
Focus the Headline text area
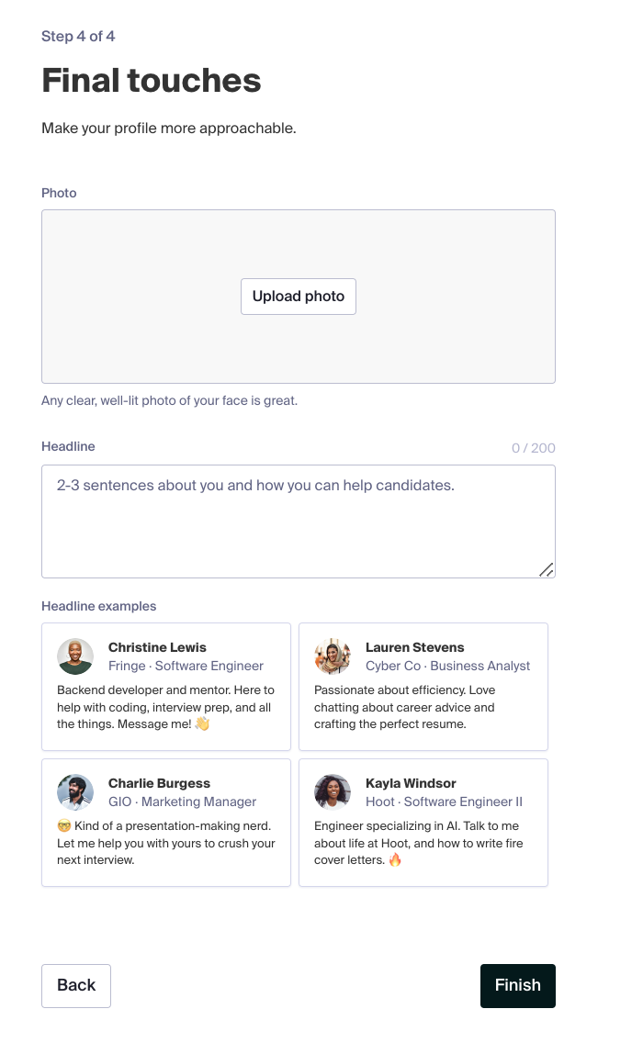pyautogui.click(x=298, y=521)
